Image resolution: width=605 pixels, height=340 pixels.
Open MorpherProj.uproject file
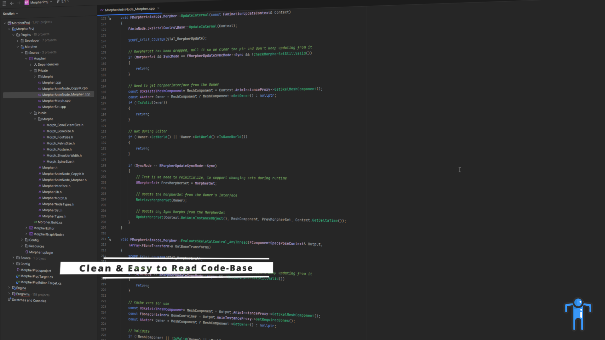pyautogui.click(x=36, y=270)
